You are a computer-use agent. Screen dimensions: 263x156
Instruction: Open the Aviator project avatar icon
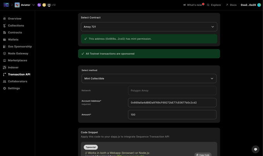(x=17, y=5)
